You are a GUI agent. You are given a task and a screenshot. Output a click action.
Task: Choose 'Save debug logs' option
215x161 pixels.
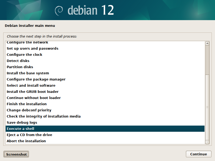coord(105,122)
